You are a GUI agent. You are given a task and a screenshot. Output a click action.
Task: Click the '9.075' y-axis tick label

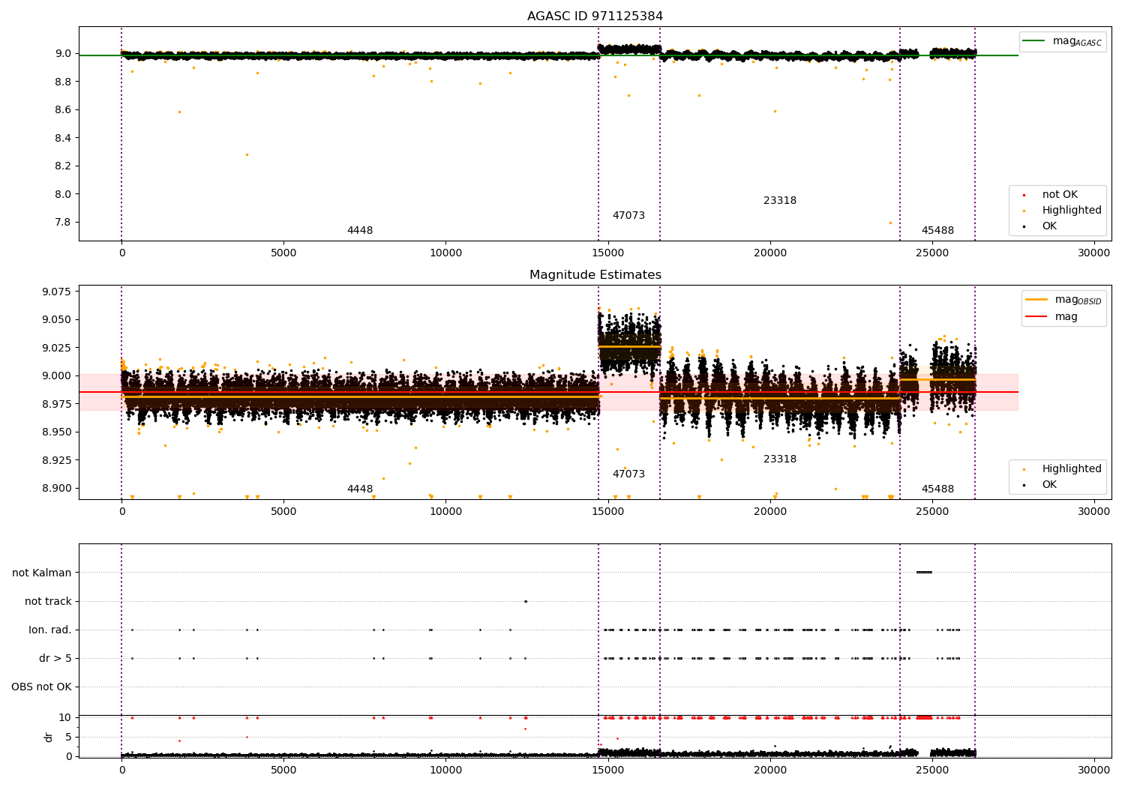[x=57, y=292]
